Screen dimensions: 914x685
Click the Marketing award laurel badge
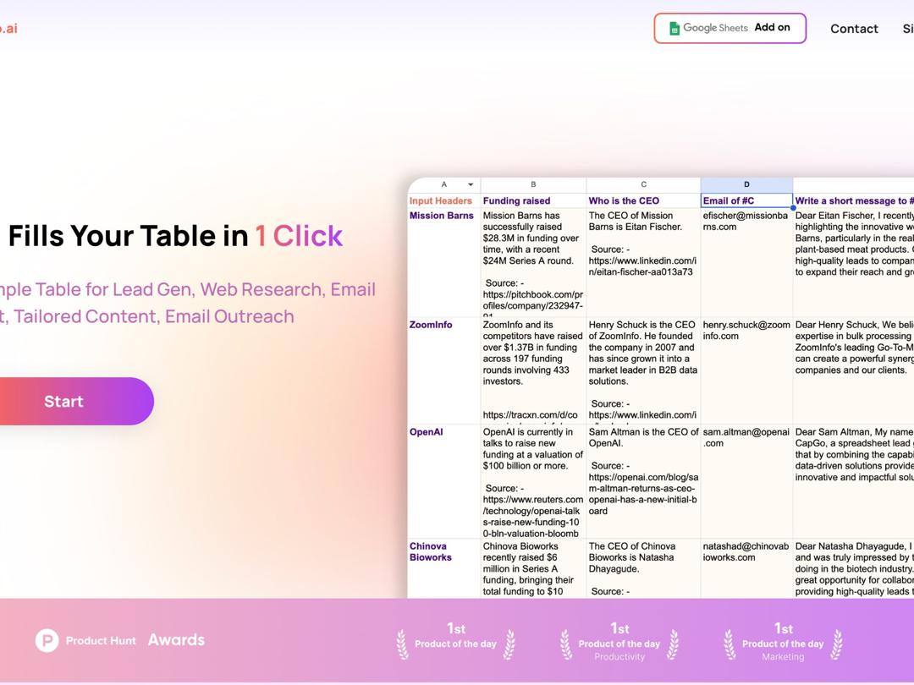783,643
